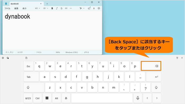
Task: Click the 300% zoom level in status bar
Action: click(x=58, y=52)
